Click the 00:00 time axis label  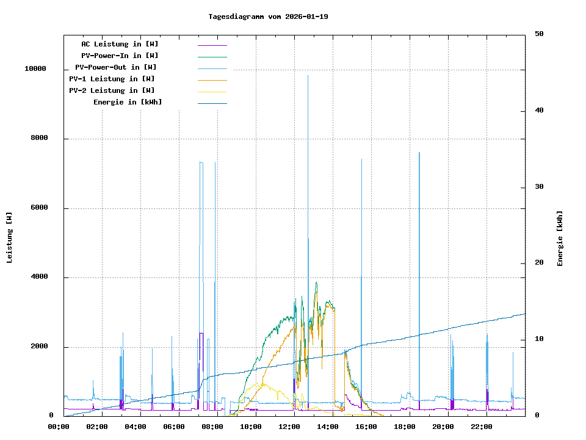point(59,427)
